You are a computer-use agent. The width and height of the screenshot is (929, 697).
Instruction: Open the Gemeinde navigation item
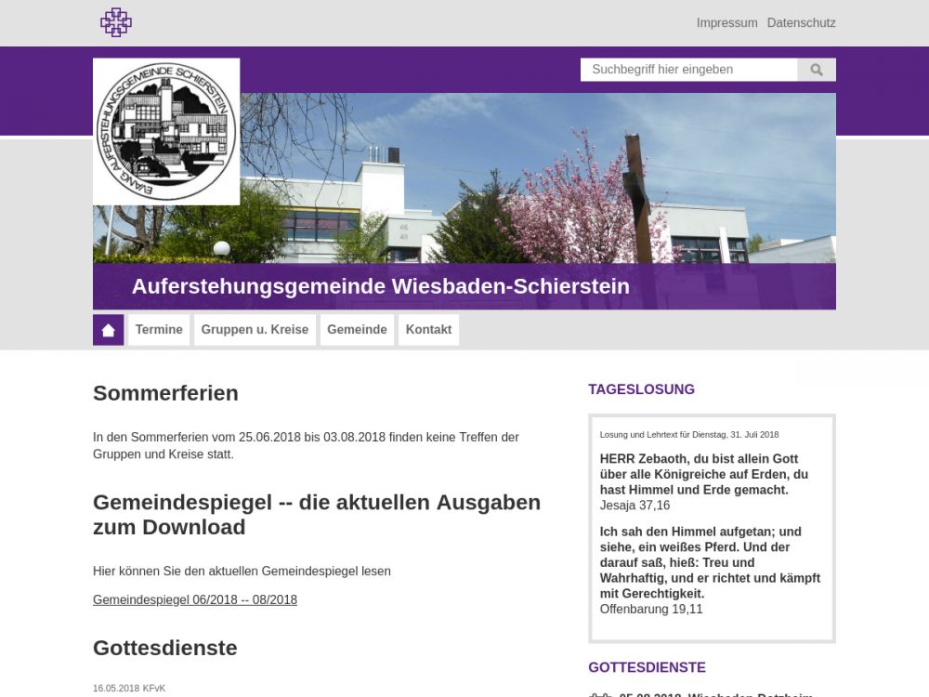pyautogui.click(x=357, y=330)
